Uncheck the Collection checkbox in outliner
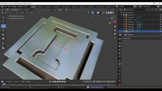 click(x=124, y=15)
